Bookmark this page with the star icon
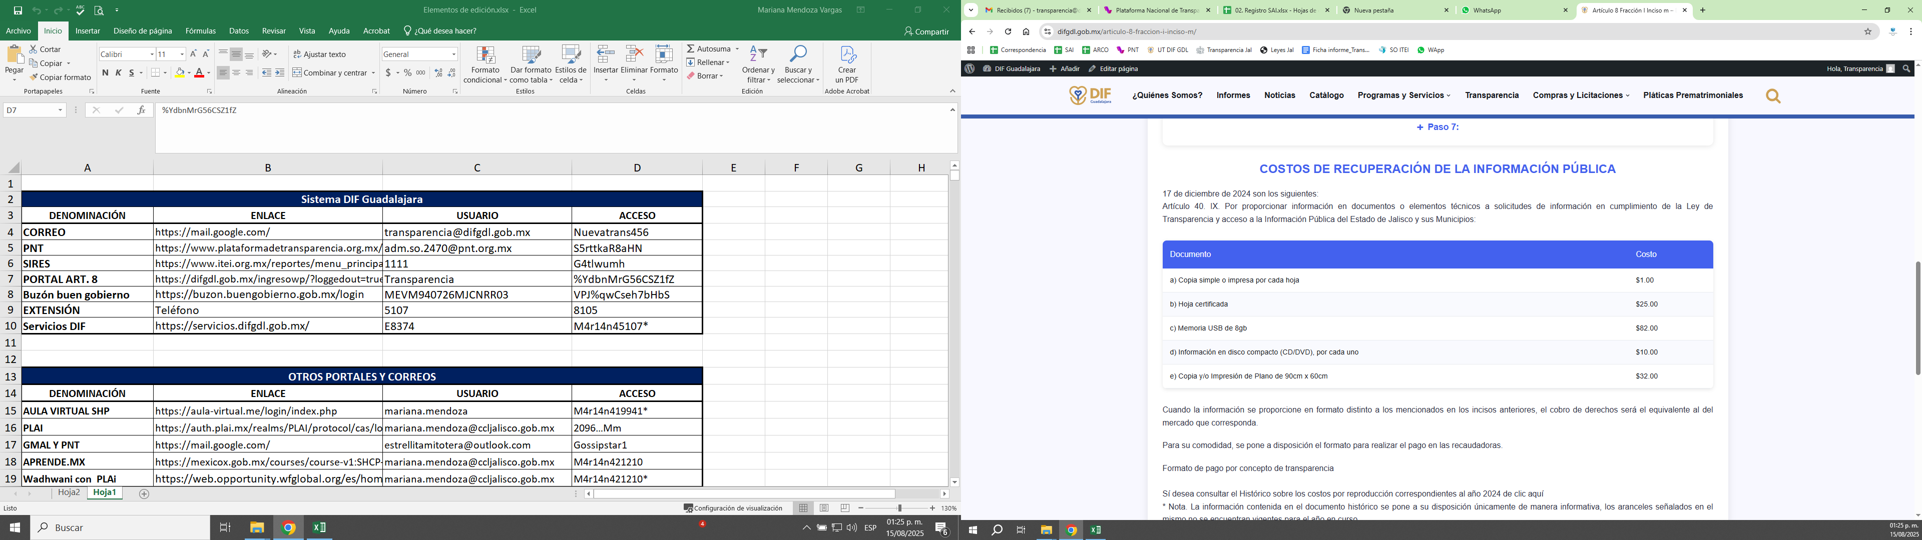The image size is (1922, 540). pyautogui.click(x=1868, y=31)
